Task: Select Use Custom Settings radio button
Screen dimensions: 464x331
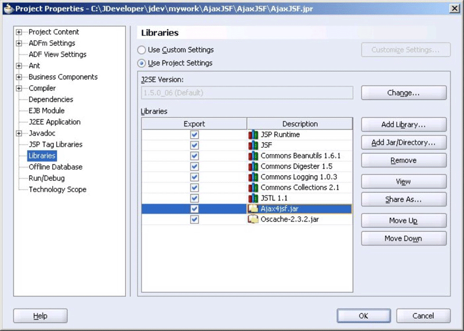Action: [142, 50]
